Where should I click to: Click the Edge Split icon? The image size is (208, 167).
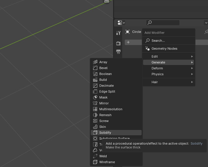95,91
